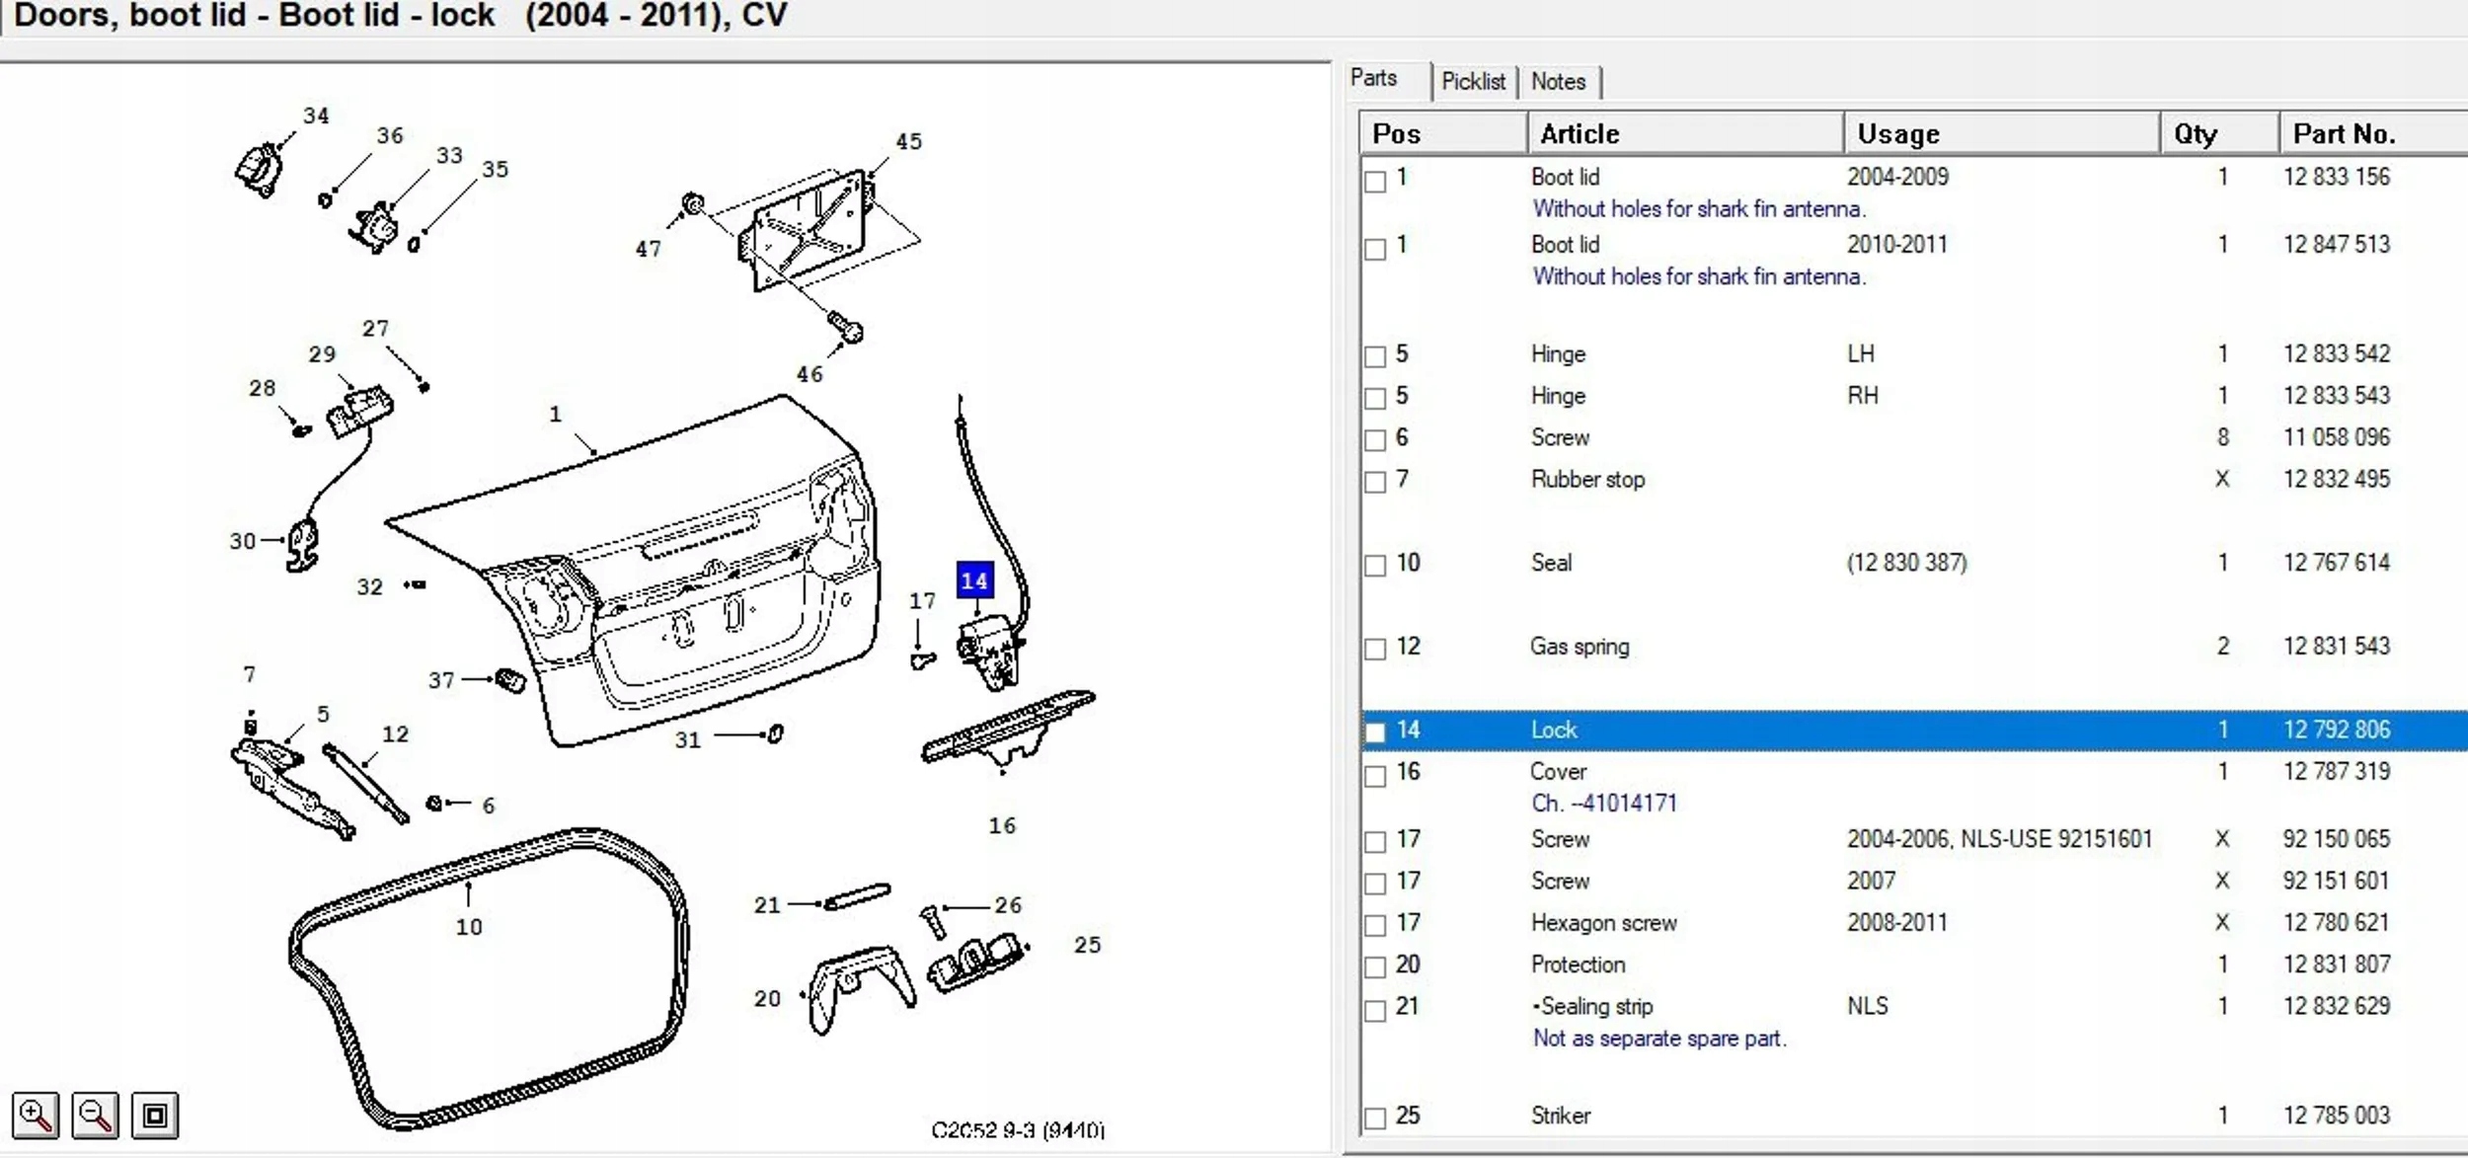Tick checkbox for Lock row 14
The width and height of the screenshot is (2468, 1158).
(x=1375, y=733)
